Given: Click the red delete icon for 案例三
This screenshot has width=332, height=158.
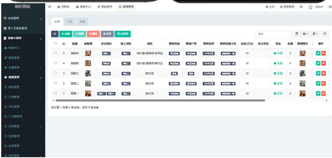Looking at the screenshot, I should pos(324,73).
